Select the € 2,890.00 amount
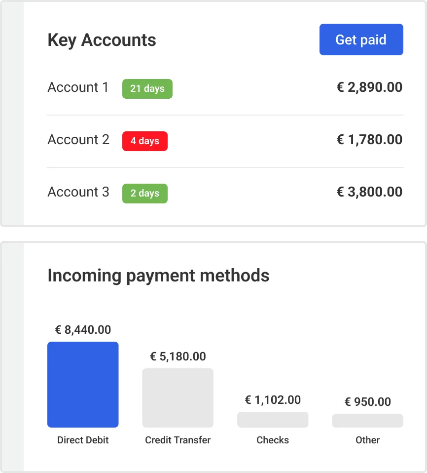 (x=369, y=87)
